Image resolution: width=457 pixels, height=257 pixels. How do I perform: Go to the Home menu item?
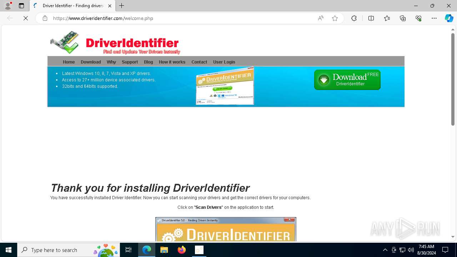[69, 62]
